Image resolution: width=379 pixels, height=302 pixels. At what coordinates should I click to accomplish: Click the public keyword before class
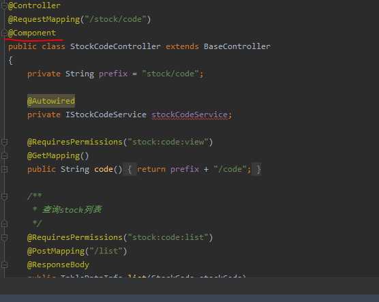[22, 46]
